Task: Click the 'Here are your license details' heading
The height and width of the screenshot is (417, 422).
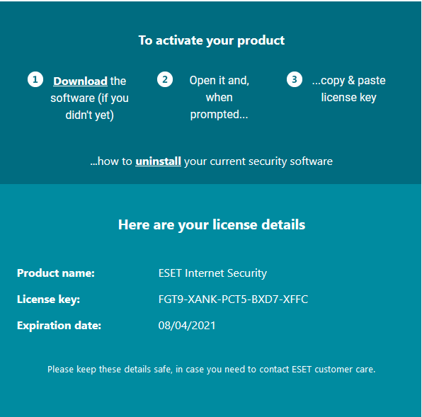Action: 212,224
